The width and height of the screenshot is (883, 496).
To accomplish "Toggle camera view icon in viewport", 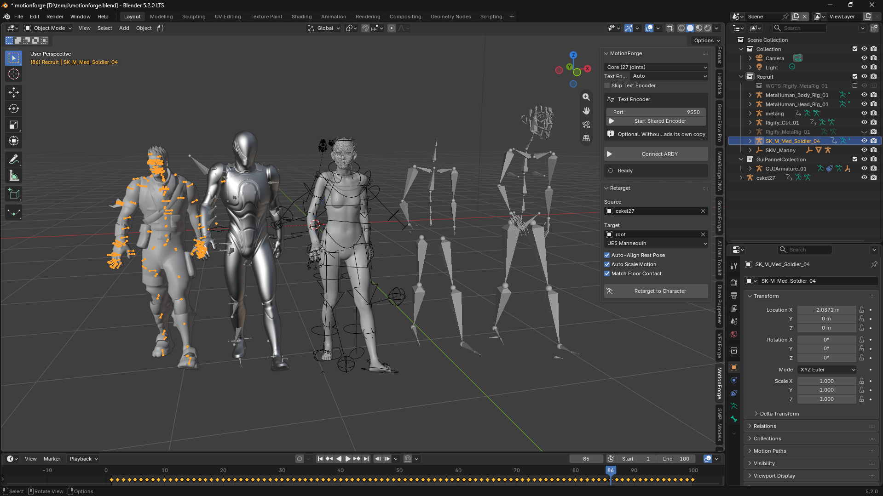I will [x=586, y=125].
